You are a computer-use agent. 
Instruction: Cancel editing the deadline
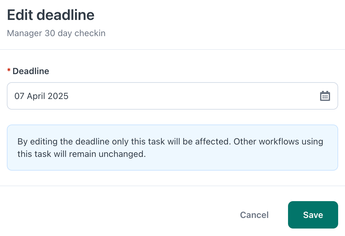point(254,215)
